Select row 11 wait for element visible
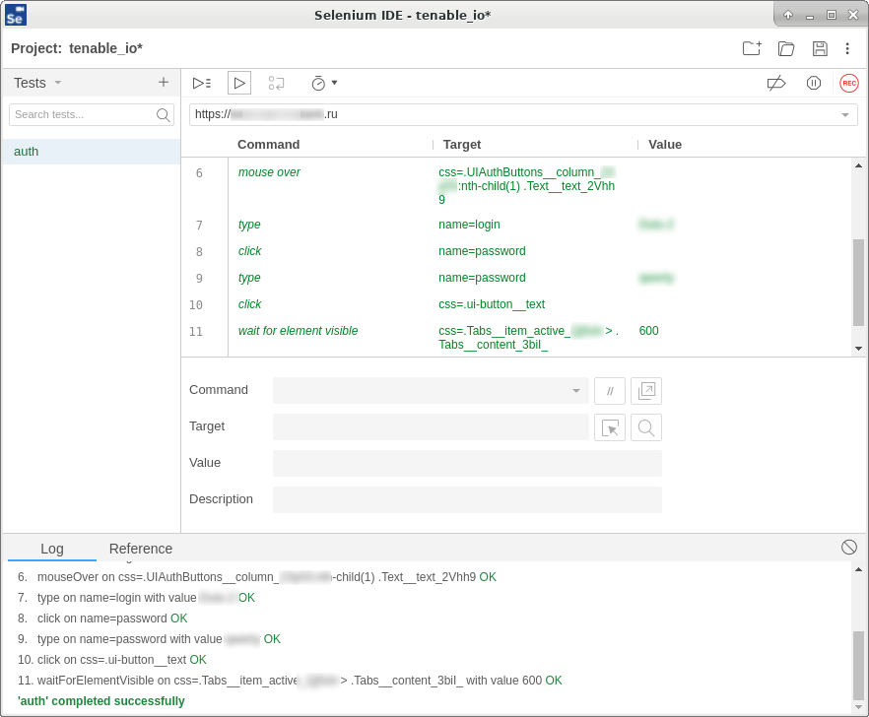The height and width of the screenshot is (717, 869). coord(516,338)
